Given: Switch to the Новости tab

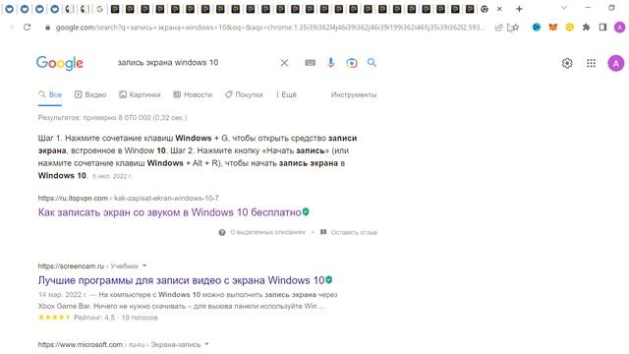Looking at the screenshot, I should click(x=193, y=94).
